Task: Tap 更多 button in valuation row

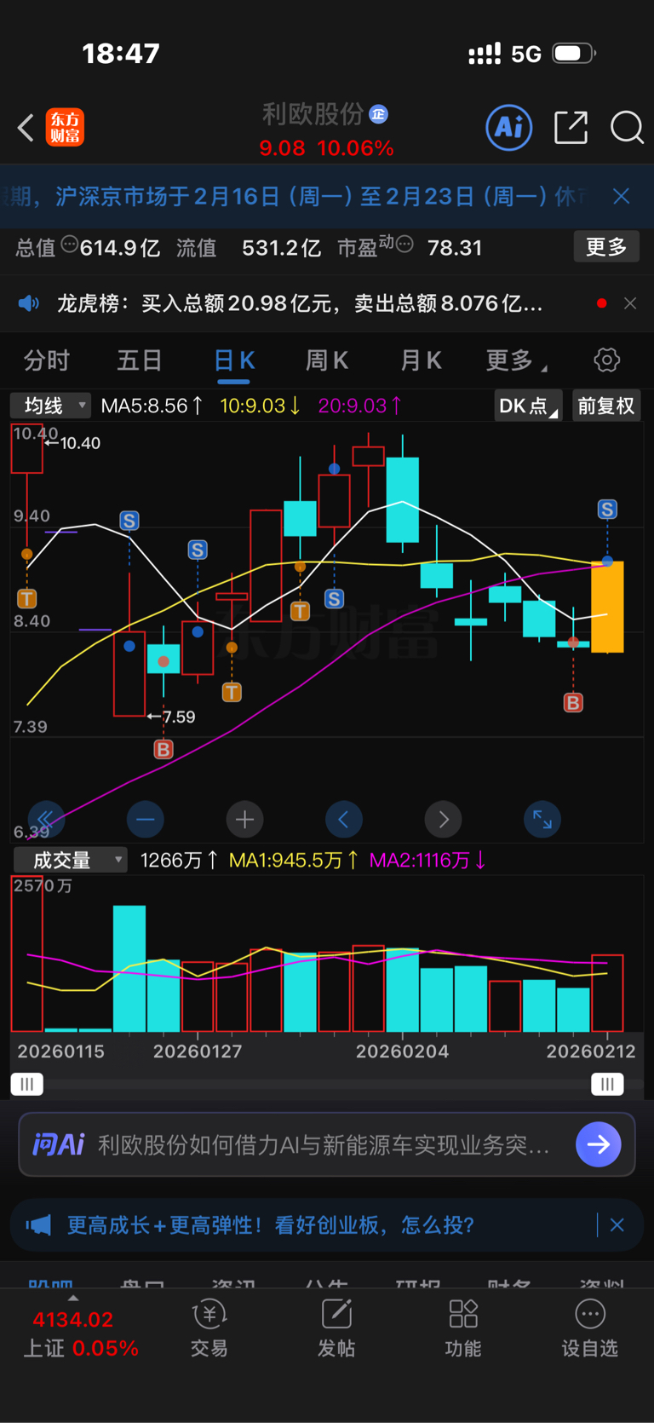Action: coord(606,247)
